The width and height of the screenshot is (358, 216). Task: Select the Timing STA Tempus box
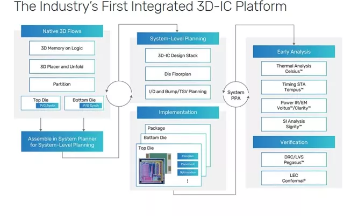pyautogui.click(x=293, y=87)
